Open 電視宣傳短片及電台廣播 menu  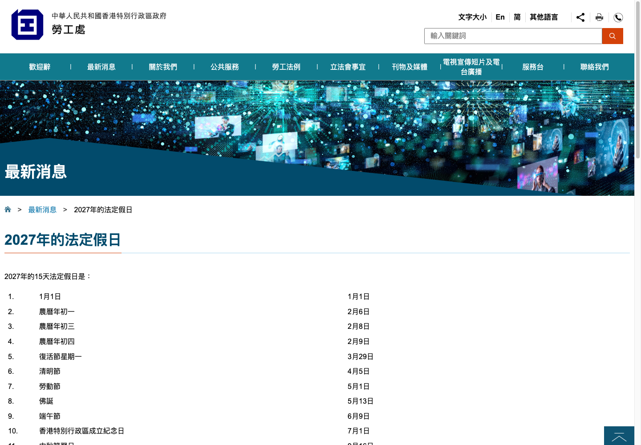471,67
